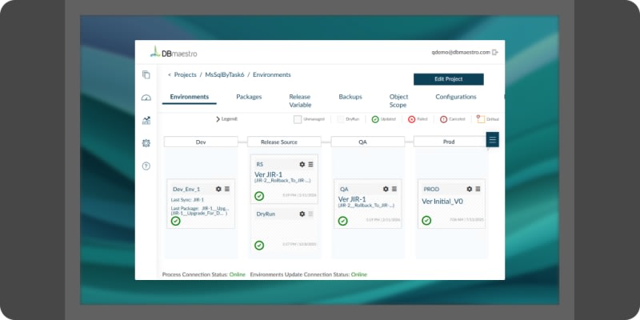The image size is (640, 320).
Task: Click Ver JIR-1 on the RS card
Action: (269, 174)
